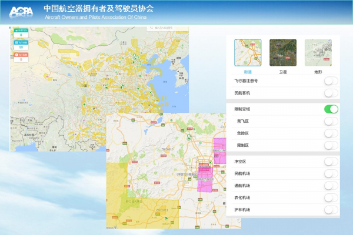Click the green airplane icon near ZB(D)011
This screenshot has height=235, width=353.
point(166,218)
